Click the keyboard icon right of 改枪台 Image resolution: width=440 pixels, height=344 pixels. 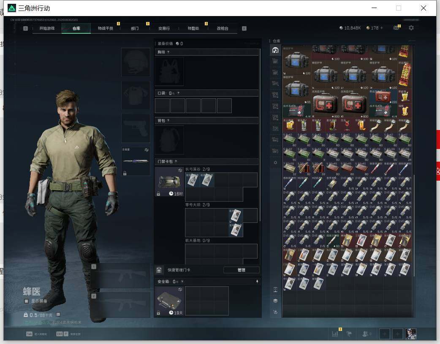(244, 28)
